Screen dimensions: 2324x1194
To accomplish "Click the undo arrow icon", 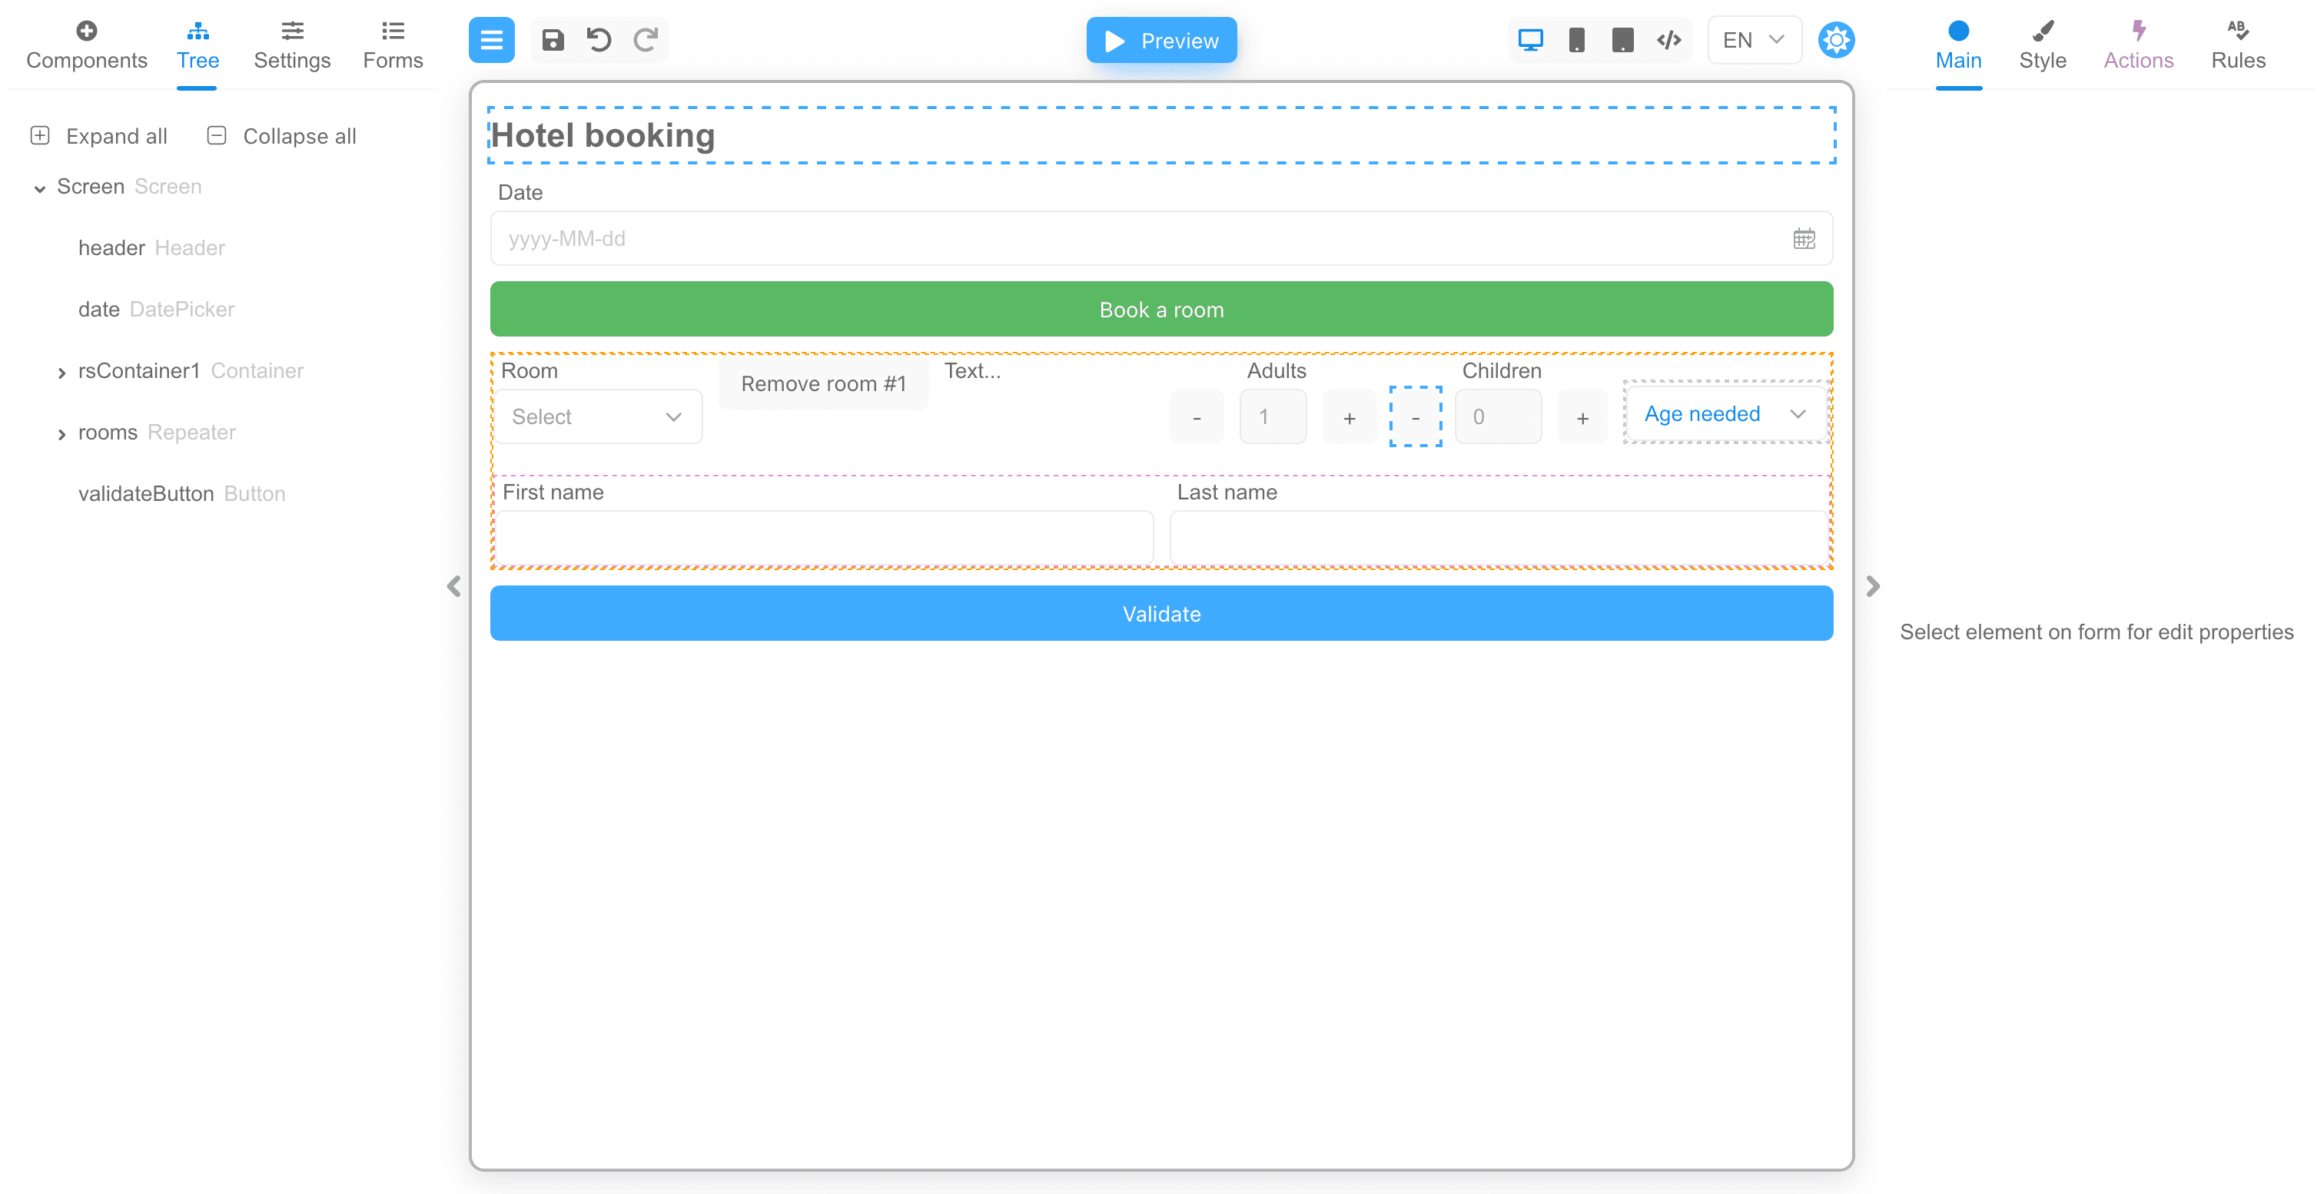I will click(598, 40).
